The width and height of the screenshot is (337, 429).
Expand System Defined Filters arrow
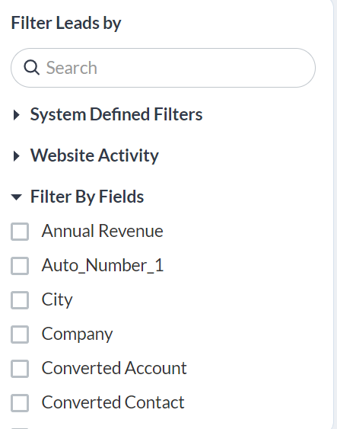17,115
